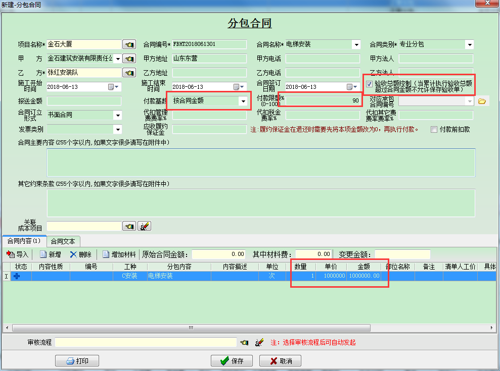Open the 甲方 lookup icon
This screenshot has width=500, height=371.
(x=129, y=59)
